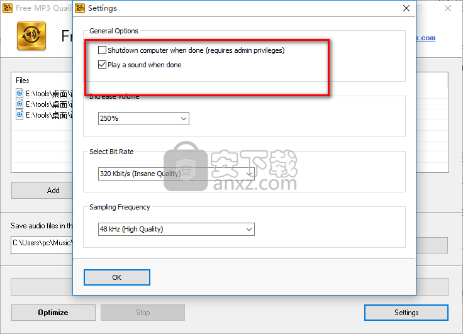
Task: Click the Free MP3 gold logo icon
Action: (31, 36)
